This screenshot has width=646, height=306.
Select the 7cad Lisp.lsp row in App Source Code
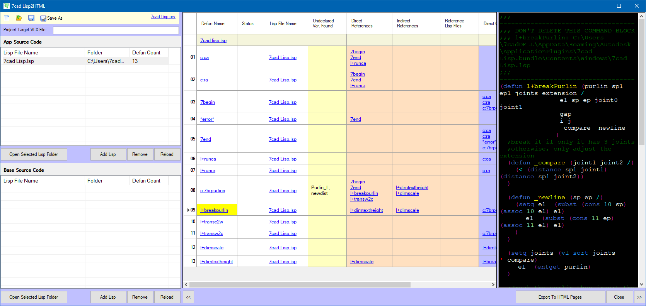pos(85,61)
